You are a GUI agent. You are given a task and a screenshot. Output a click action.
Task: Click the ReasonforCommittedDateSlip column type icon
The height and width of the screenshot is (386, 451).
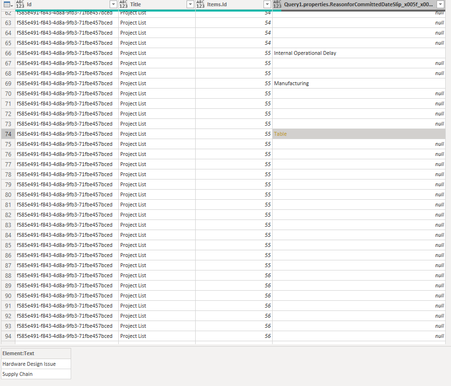[277, 4]
